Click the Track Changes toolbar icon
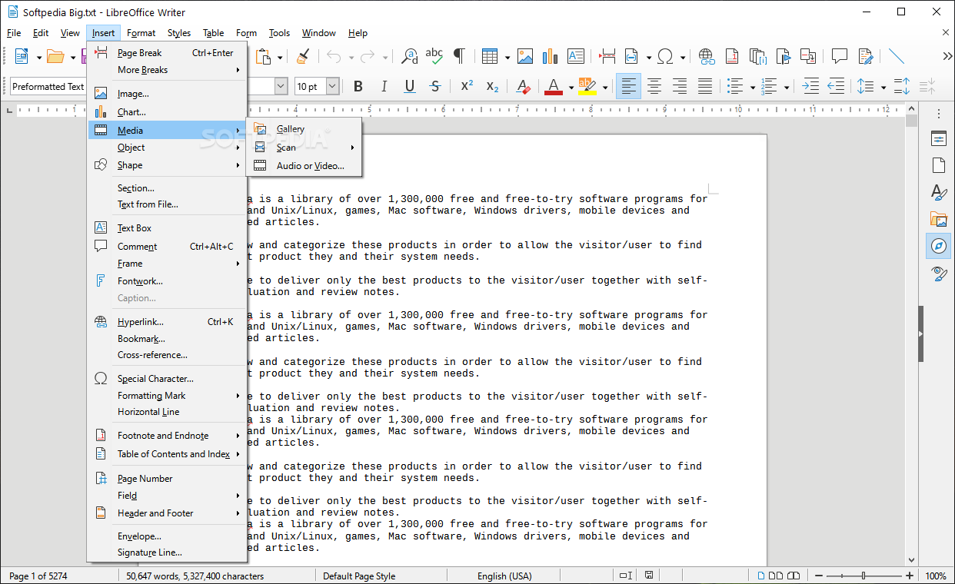The width and height of the screenshot is (955, 584). [x=866, y=56]
